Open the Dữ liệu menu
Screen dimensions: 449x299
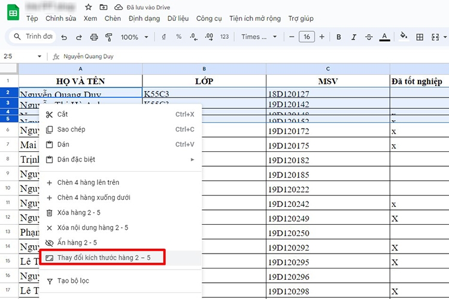pos(178,19)
